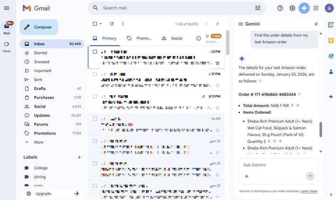Open the Snoozed folder
This screenshot has height=200, width=336.
pyautogui.click(x=52, y=62)
